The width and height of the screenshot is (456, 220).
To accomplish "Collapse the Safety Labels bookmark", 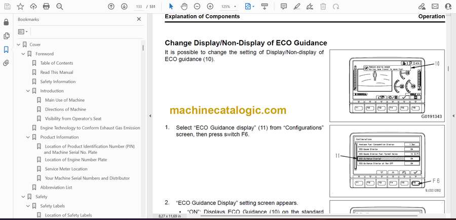I will coord(28,206).
